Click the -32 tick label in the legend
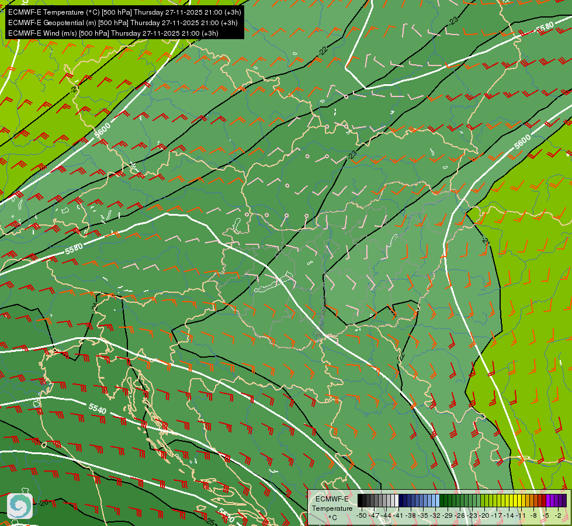The width and height of the screenshot is (572, 526). [x=435, y=516]
